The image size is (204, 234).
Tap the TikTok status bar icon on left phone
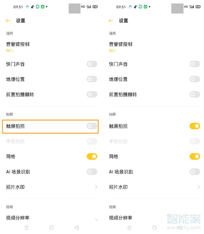(32, 7)
